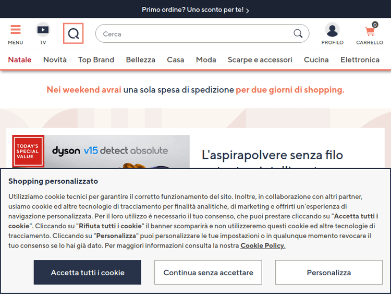The width and height of the screenshot is (391, 294).
Task: Open the TV live stream icon
Action: point(43,30)
